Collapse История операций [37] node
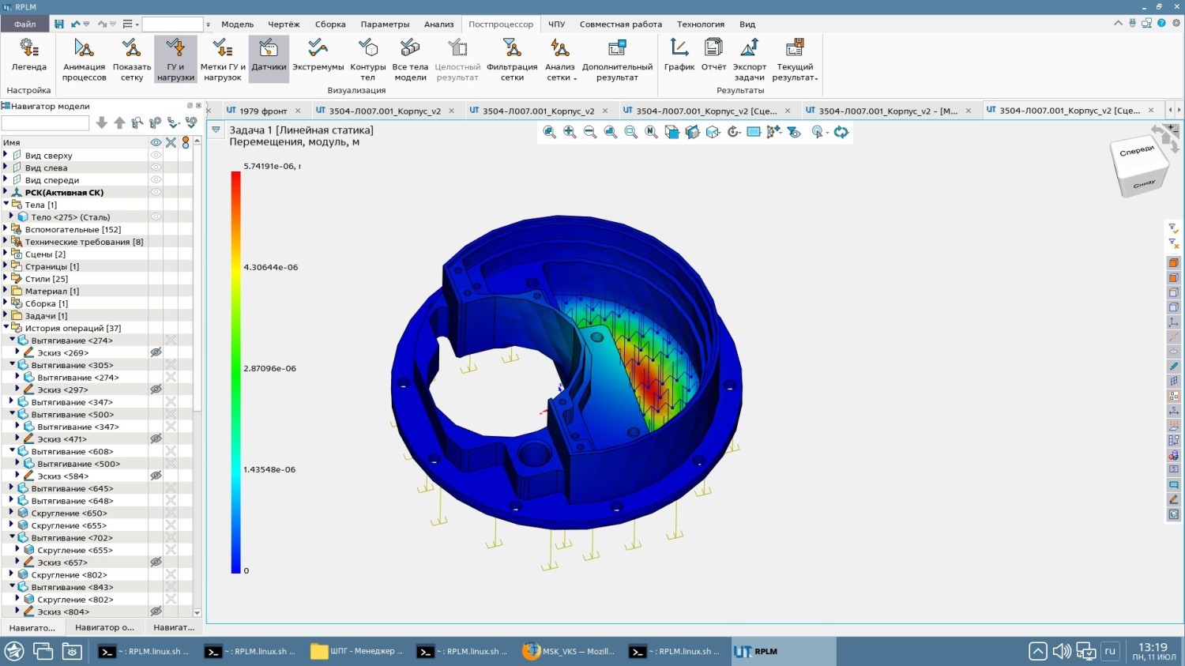The height and width of the screenshot is (666, 1185). 6,327
